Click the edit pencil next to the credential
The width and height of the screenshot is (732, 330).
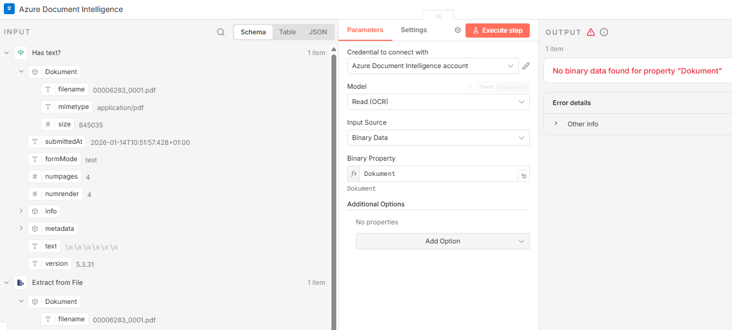[x=525, y=65]
